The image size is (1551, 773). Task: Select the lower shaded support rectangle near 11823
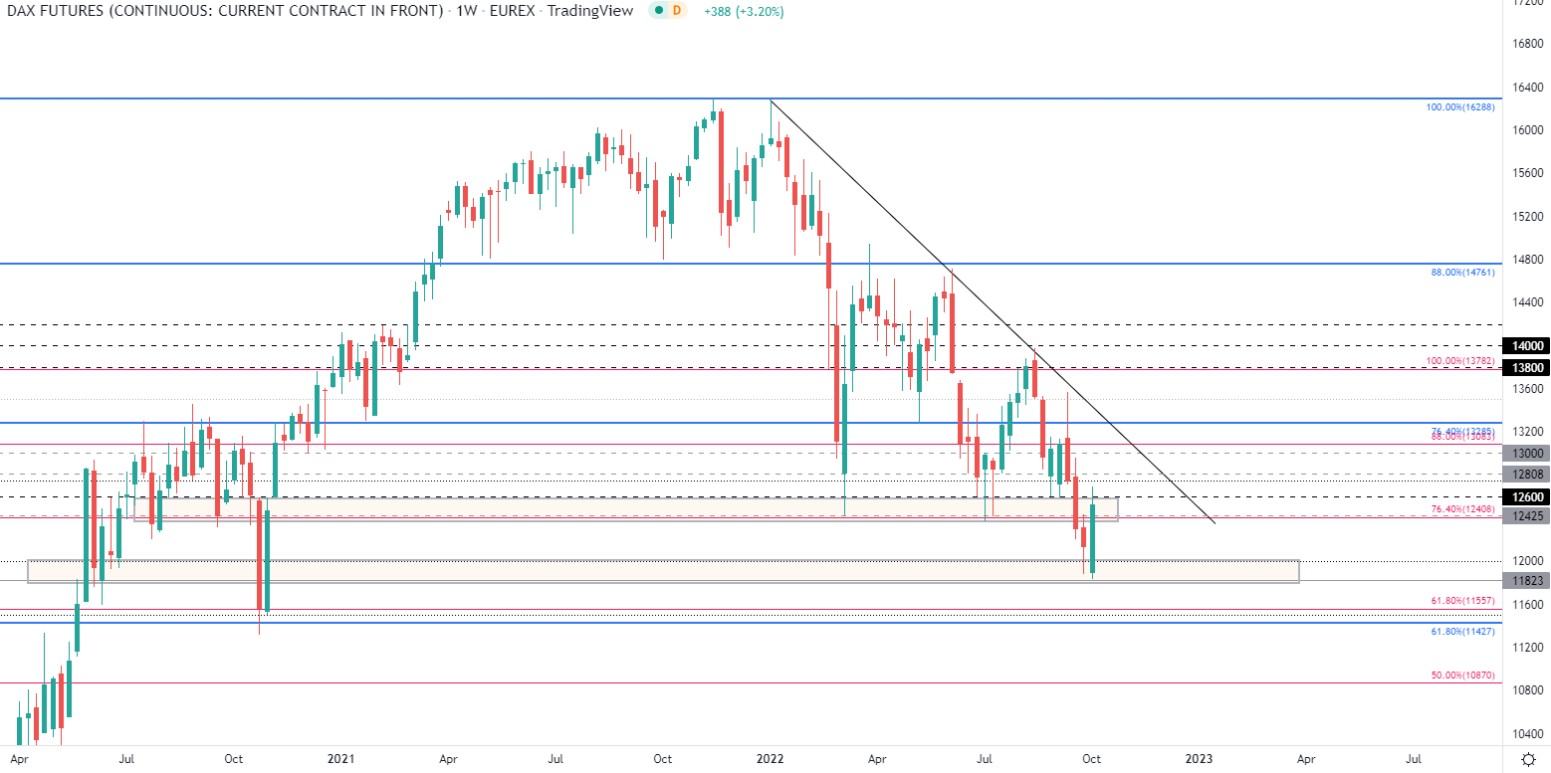(663, 571)
